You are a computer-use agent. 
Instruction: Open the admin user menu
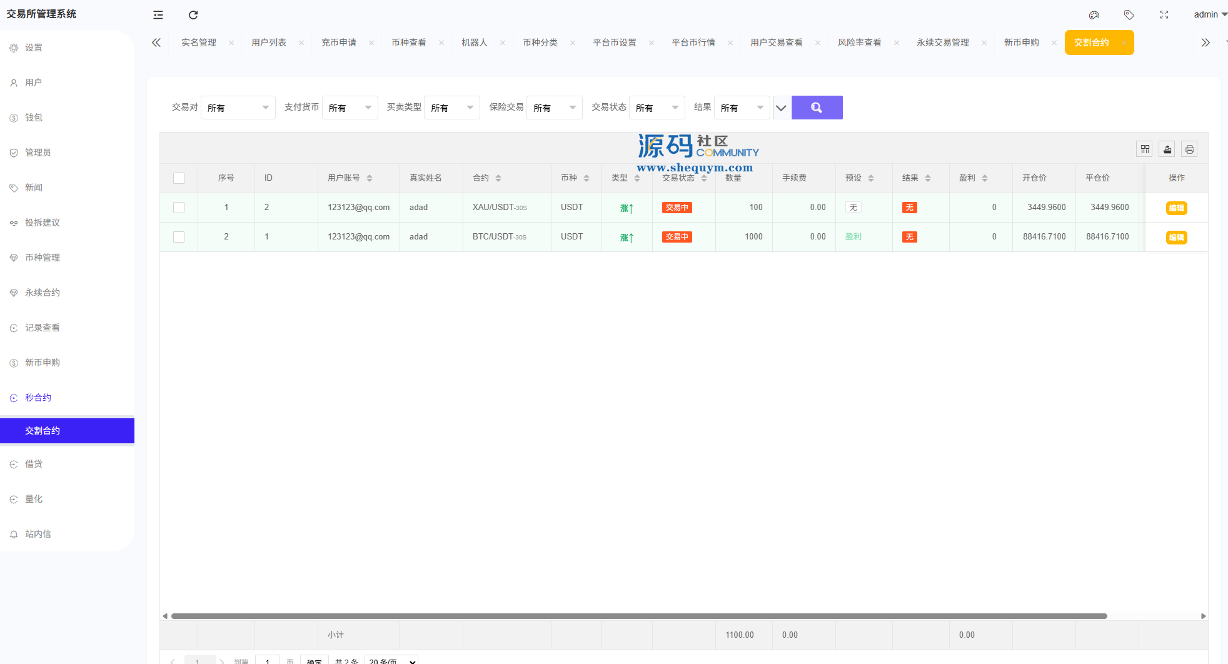tap(1209, 14)
